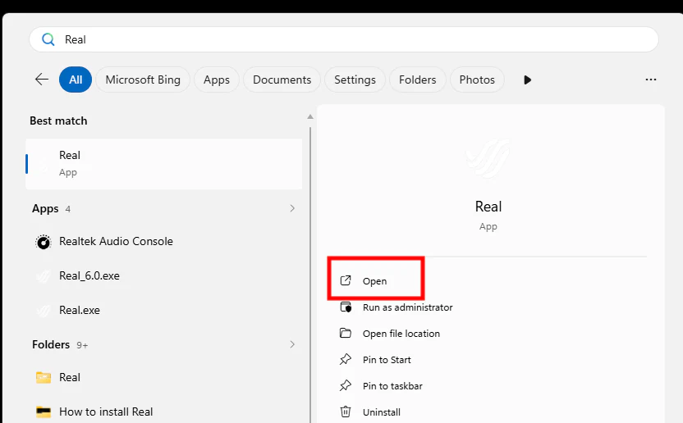Click the Pin to taskbar pin icon
The height and width of the screenshot is (423, 683).
pyautogui.click(x=346, y=385)
